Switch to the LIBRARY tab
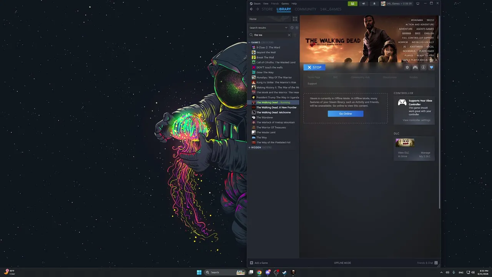 click(284, 9)
